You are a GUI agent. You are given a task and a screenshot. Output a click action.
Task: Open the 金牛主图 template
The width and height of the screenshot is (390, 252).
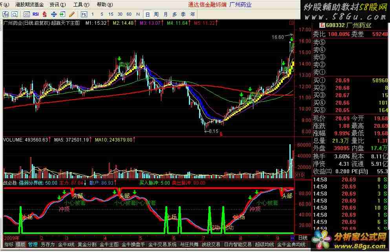click(109, 245)
